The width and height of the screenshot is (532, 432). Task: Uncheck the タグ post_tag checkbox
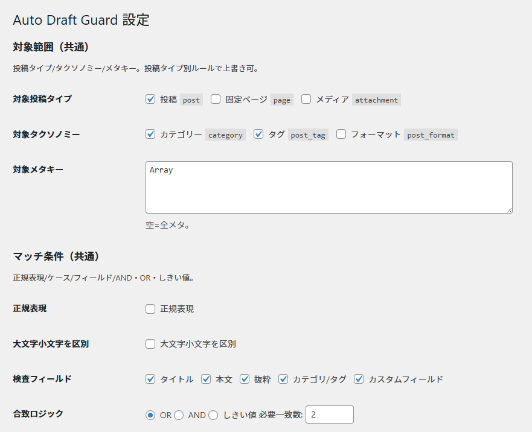259,135
